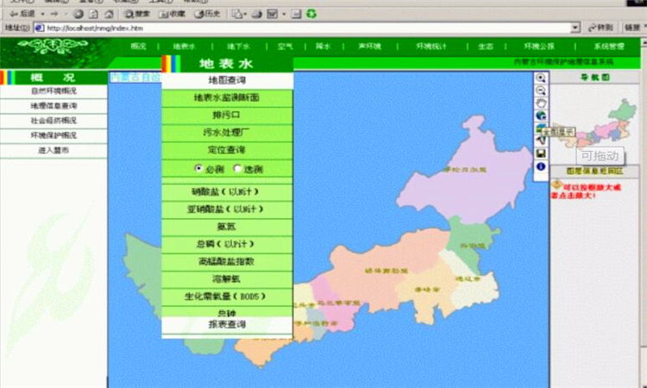
Task: Click the green recycle arrows toolbar icon
Action: click(x=311, y=14)
